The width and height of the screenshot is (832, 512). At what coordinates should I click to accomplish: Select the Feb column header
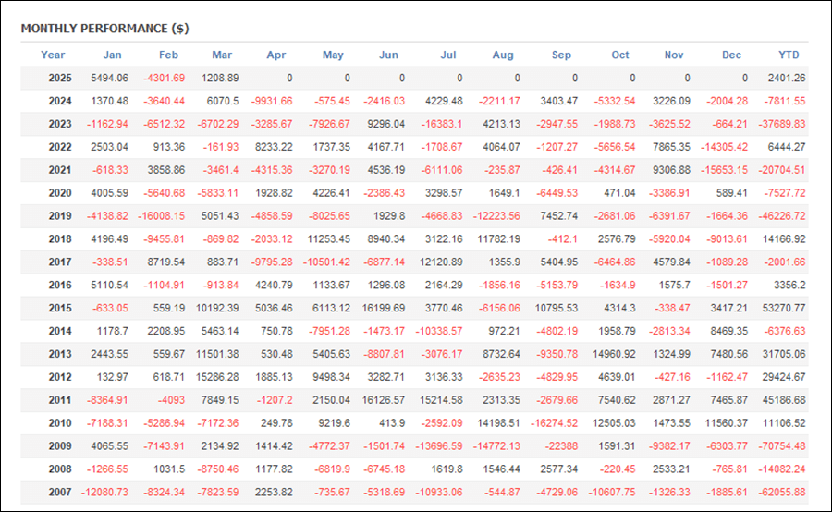pos(169,55)
